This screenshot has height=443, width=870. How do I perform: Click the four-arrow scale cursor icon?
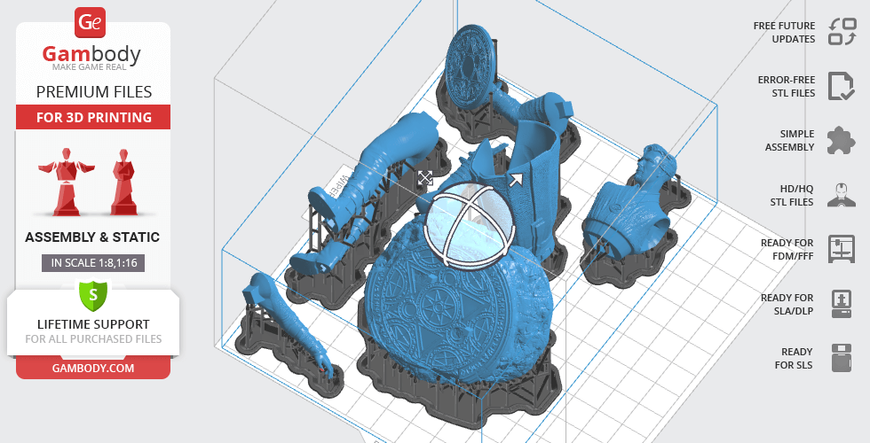(x=425, y=178)
